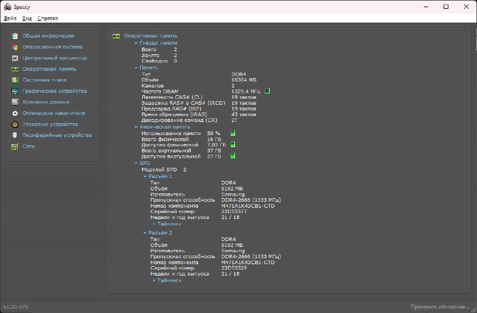This screenshot has height=313, width=477.
Task: Click the Системная плата board icon
Action: click(x=15, y=80)
